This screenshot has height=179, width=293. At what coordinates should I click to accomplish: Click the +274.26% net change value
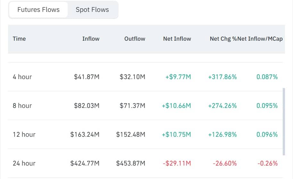point(222,106)
